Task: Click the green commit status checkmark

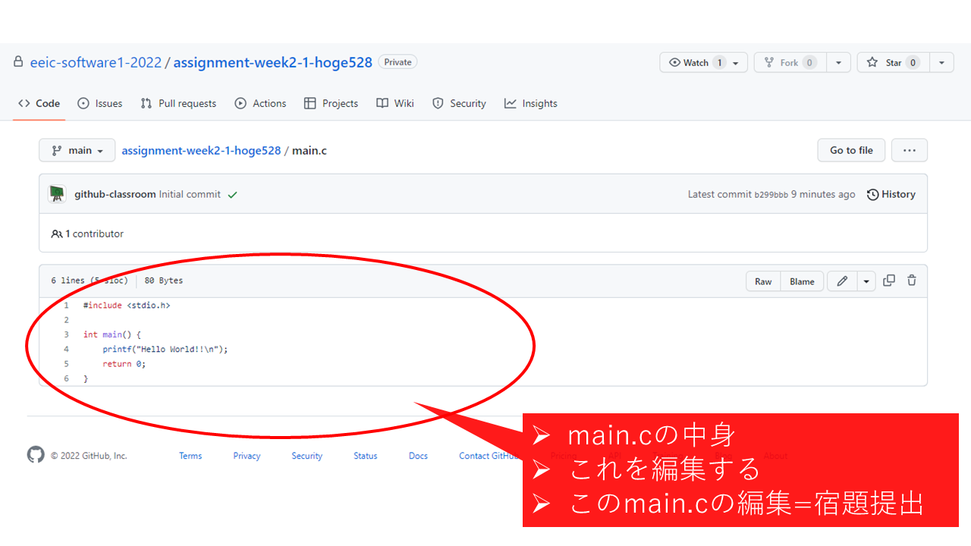Action: click(232, 195)
